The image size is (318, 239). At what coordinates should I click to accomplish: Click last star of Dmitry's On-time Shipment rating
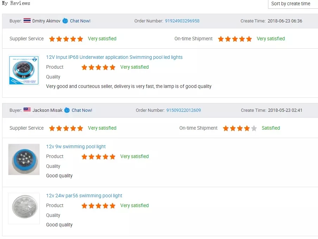pyautogui.click(x=249, y=39)
